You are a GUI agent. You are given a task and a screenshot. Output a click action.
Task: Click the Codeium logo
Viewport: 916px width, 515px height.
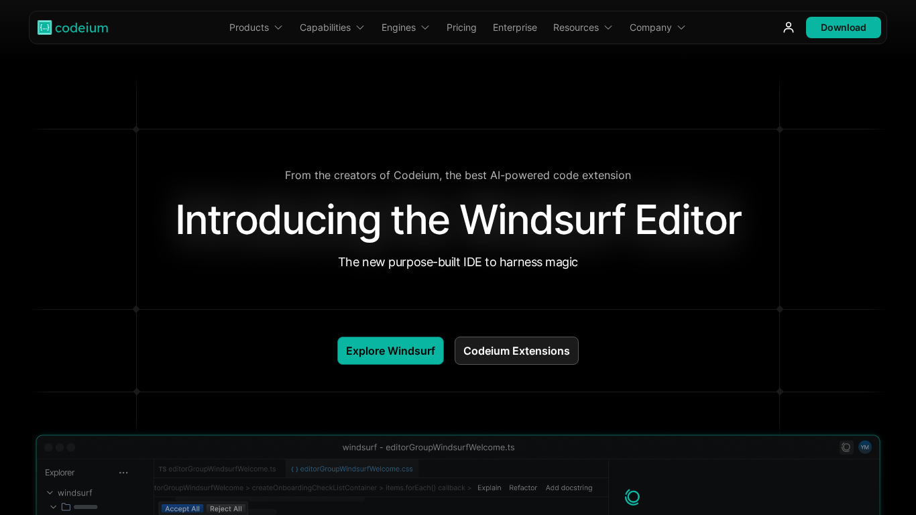[x=73, y=27]
